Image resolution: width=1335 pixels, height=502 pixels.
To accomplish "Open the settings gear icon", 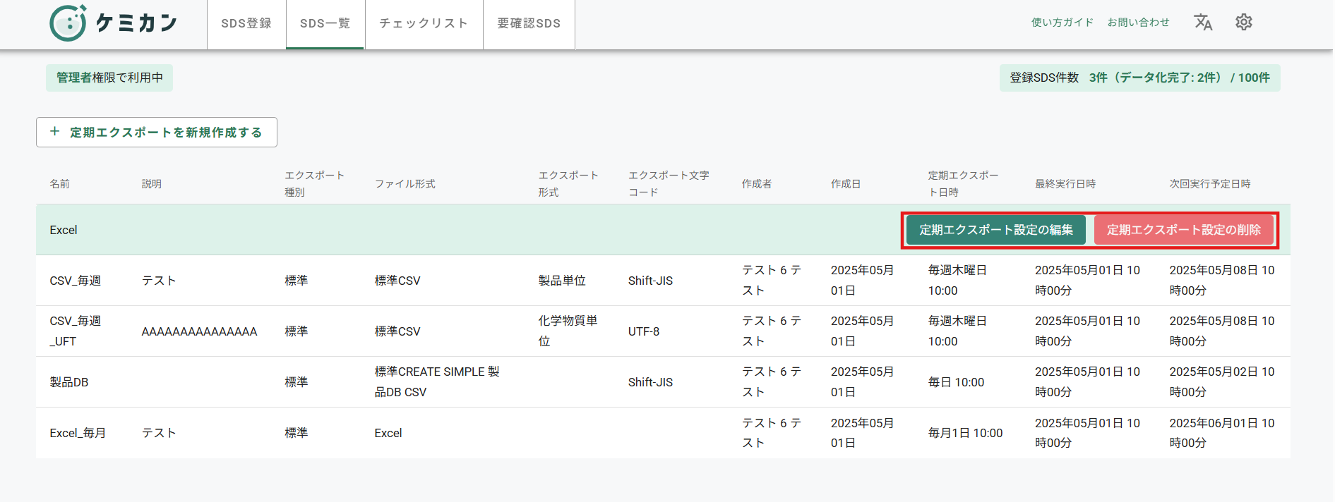I will [x=1244, y=22].
